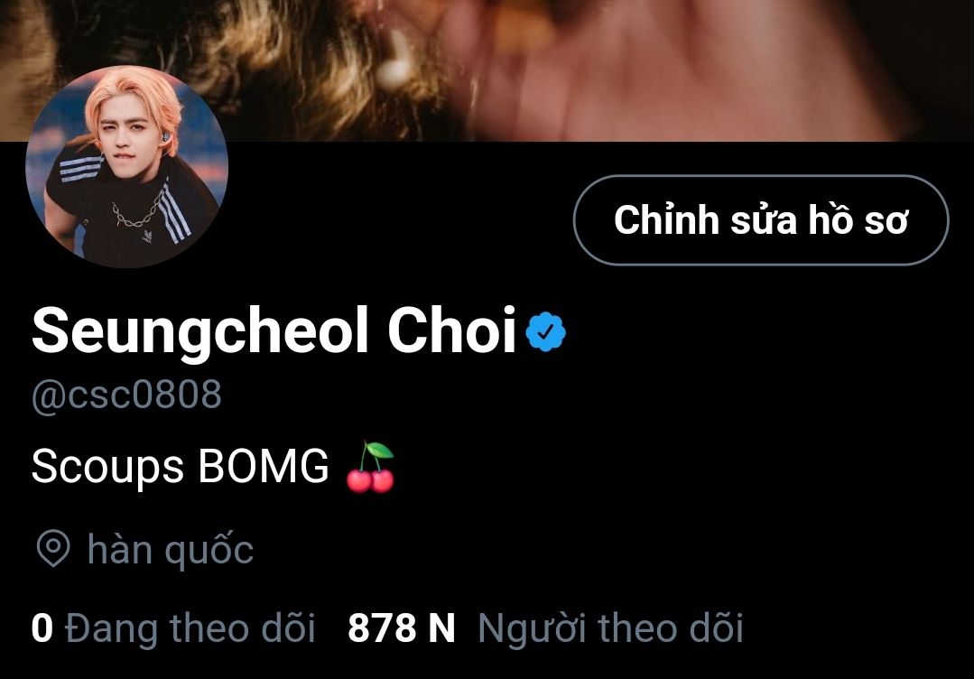The width and height of the screenshot is (974, 679).
Task: Click the word sửa inside the edit button
Action: click(764, 219)
